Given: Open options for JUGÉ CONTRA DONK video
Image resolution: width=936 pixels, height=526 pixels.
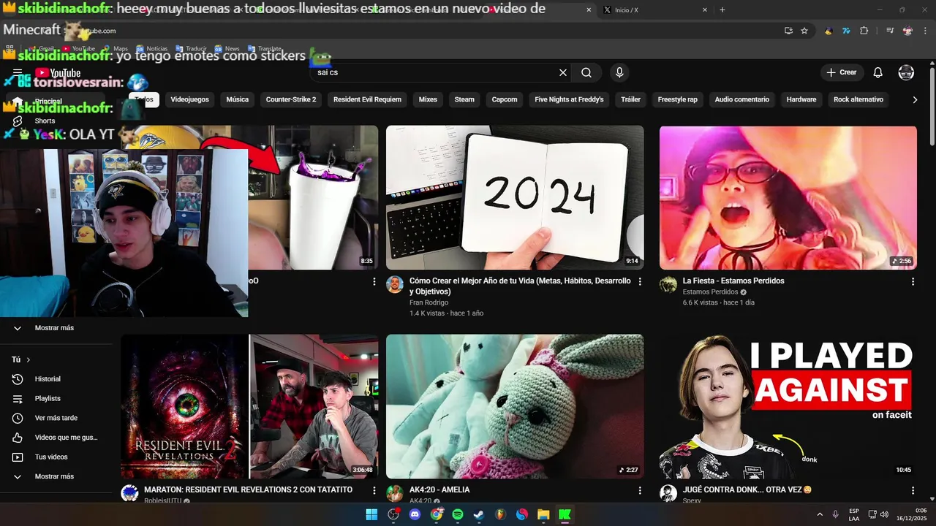Looking at the screenshot, I should point(913,490).
